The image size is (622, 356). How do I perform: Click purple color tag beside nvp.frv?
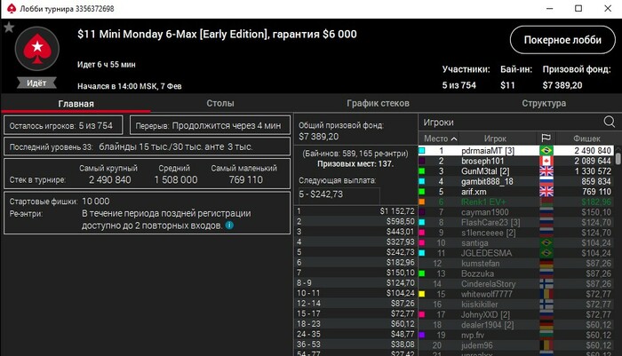coord(422,335)
